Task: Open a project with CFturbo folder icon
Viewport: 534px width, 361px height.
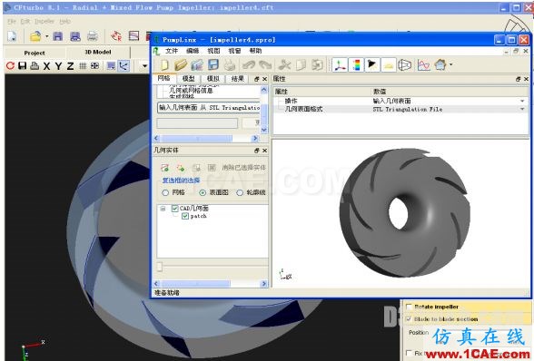Action: coord(35,36)
